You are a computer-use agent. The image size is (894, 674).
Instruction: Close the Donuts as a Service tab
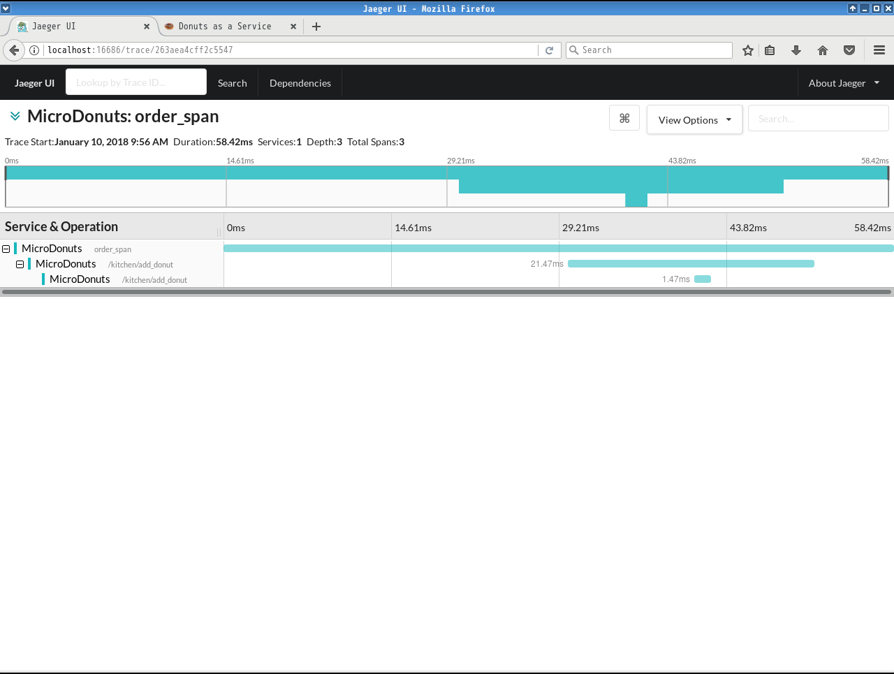(293, 27)
